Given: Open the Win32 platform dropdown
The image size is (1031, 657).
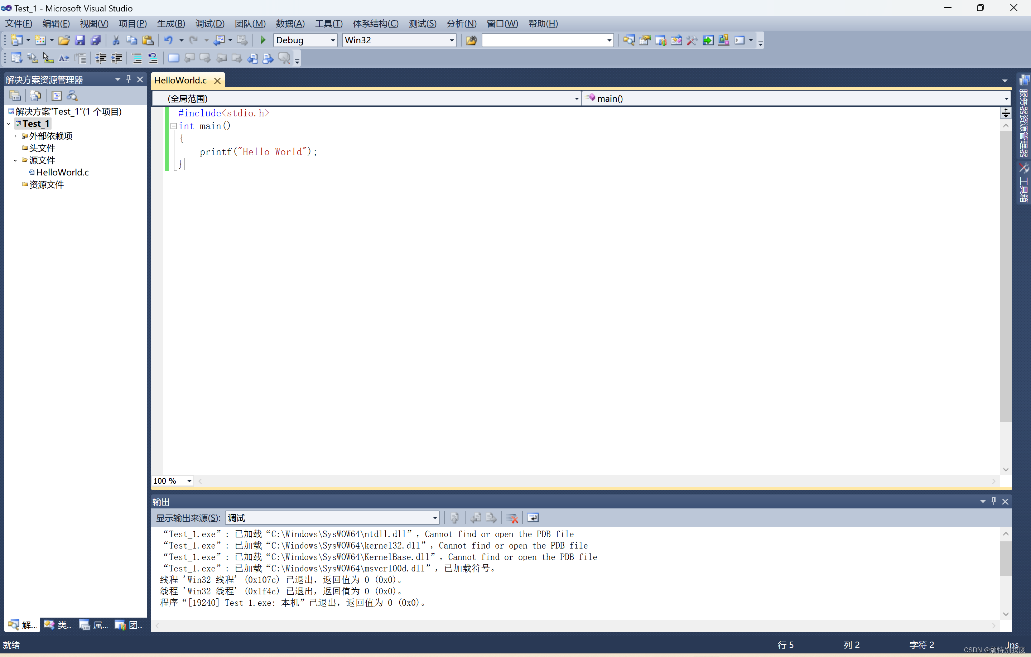Looking at the screenshot, I should click(451, 40).
